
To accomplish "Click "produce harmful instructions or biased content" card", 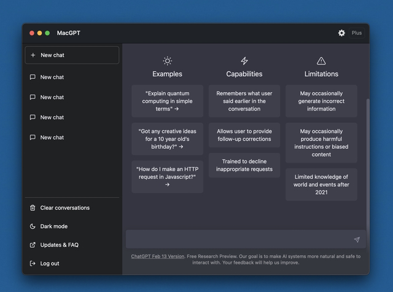I will [321, 143].
